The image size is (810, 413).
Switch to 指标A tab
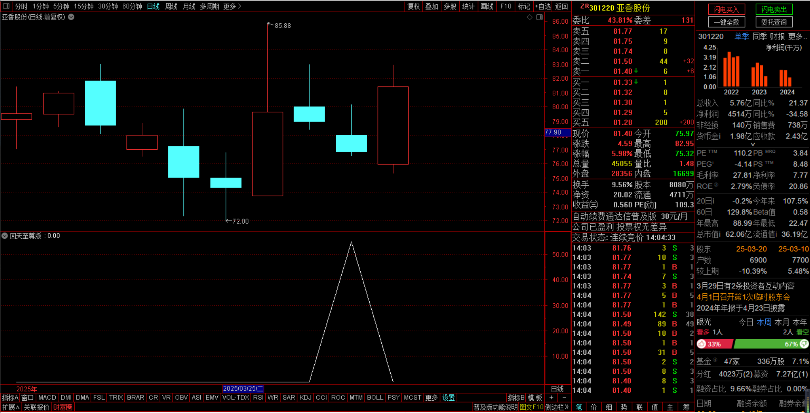click(10, 397)
